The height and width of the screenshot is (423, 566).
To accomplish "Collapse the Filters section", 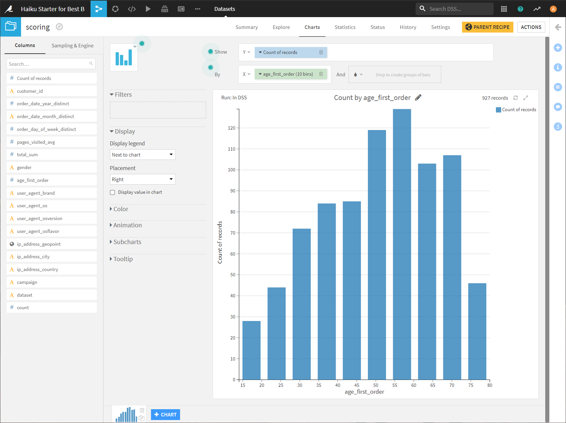I will 121,94.
